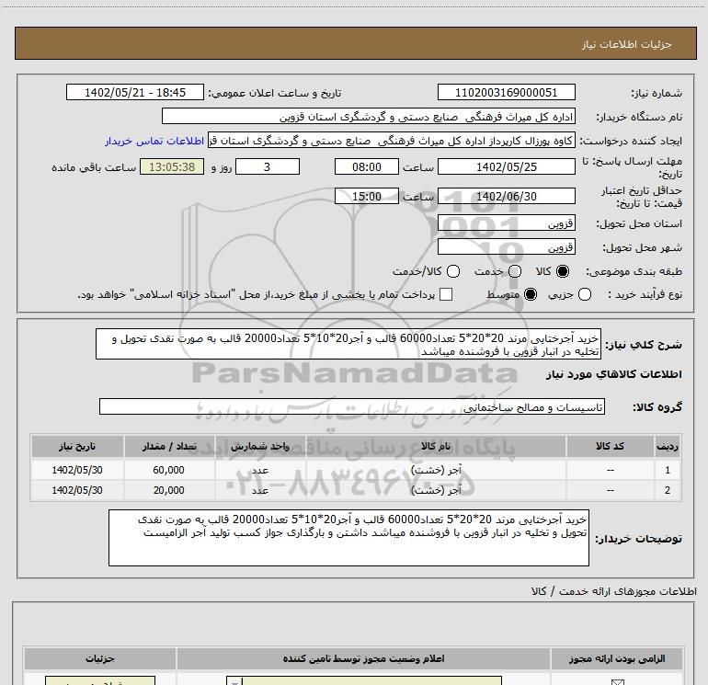Click the delivery city field قزوین
The width and height of the screenshot is (708, 685).
[x=506, y=247]
